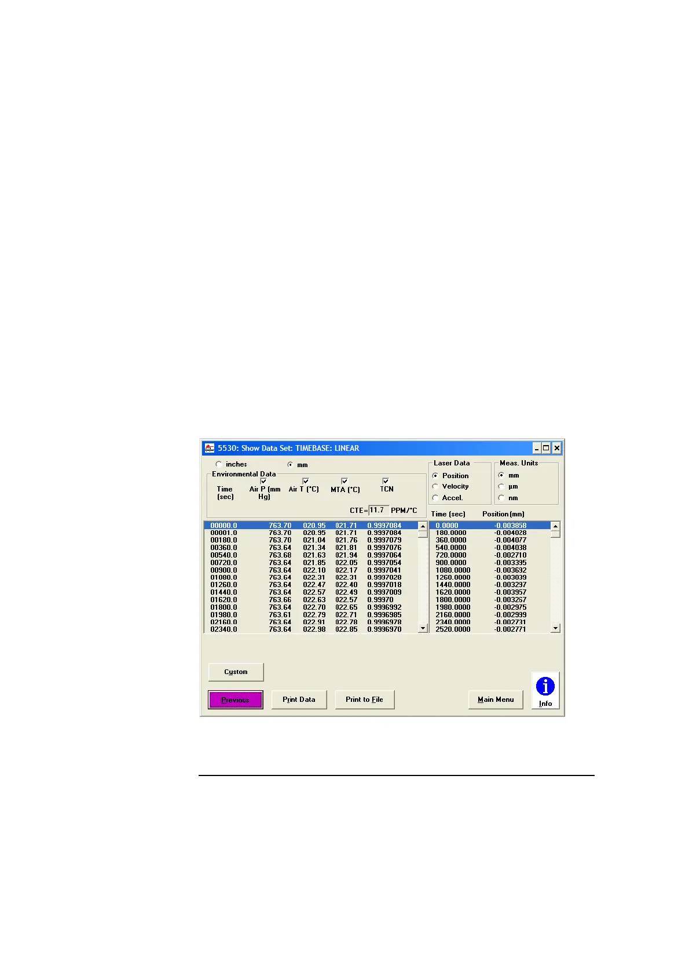Select laser row 1980.0000 position -0.002975
The height and width of the screenshot is (976, 689).
click(490, 607)
